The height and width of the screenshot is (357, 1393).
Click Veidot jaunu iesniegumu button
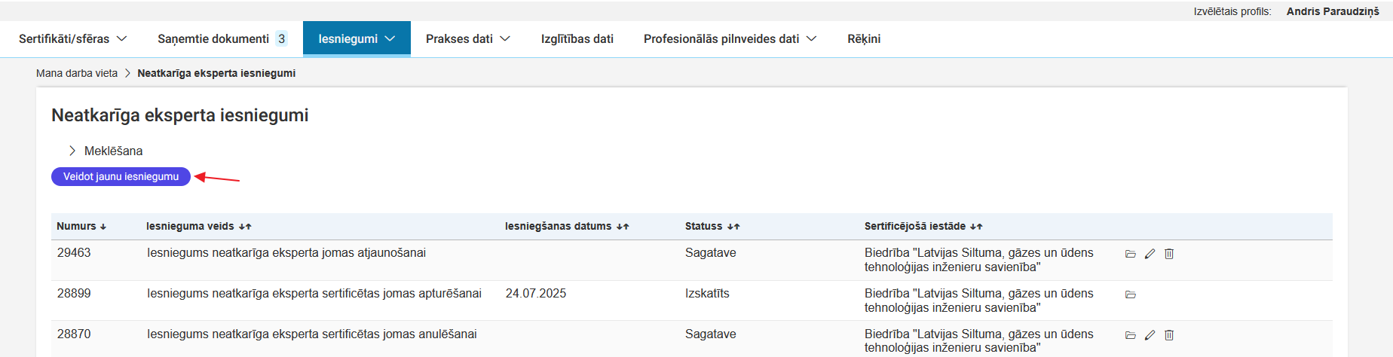121,176
